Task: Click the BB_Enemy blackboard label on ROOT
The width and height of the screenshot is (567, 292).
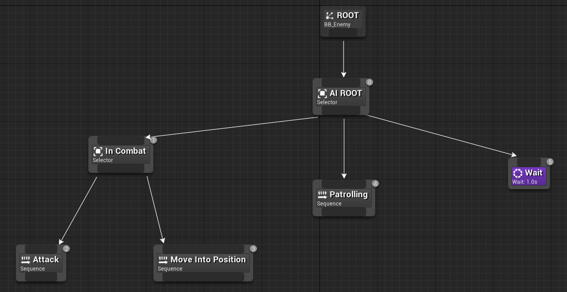Action: pos(337,24)
